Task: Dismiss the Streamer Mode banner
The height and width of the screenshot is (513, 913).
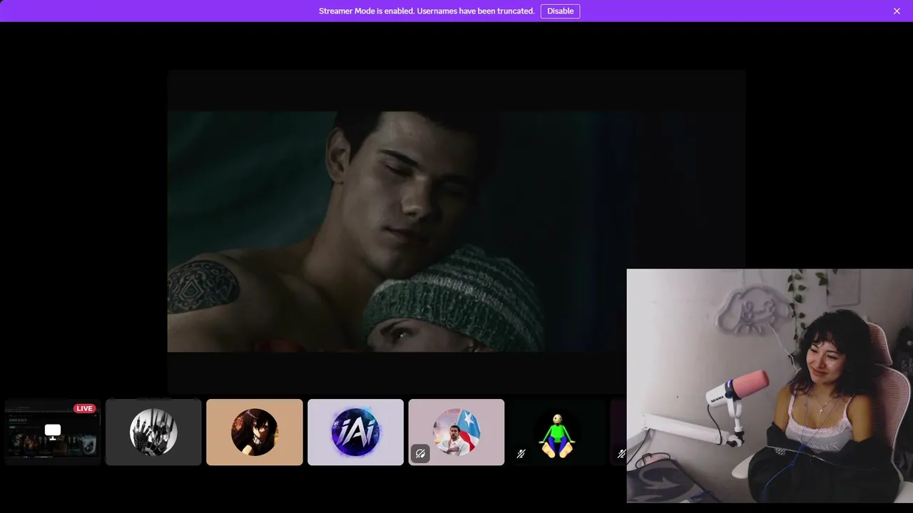Action: coord(897,11)
